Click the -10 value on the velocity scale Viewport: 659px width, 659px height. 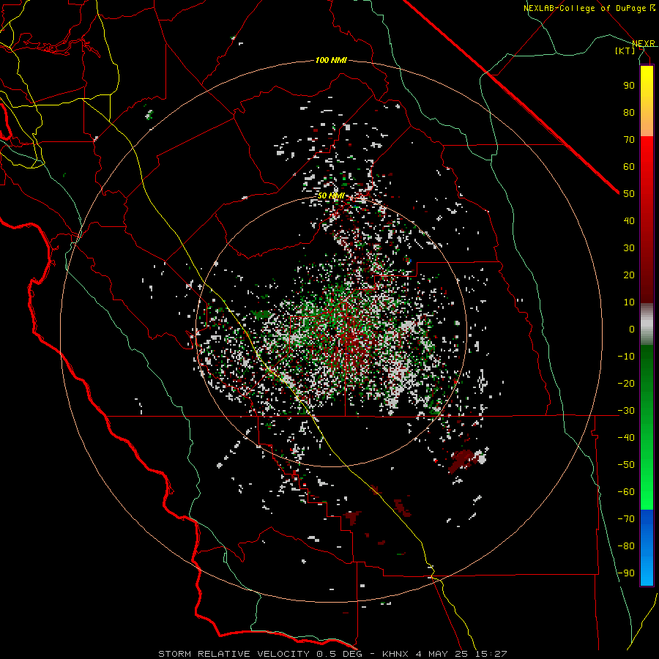tap(626, 357)
